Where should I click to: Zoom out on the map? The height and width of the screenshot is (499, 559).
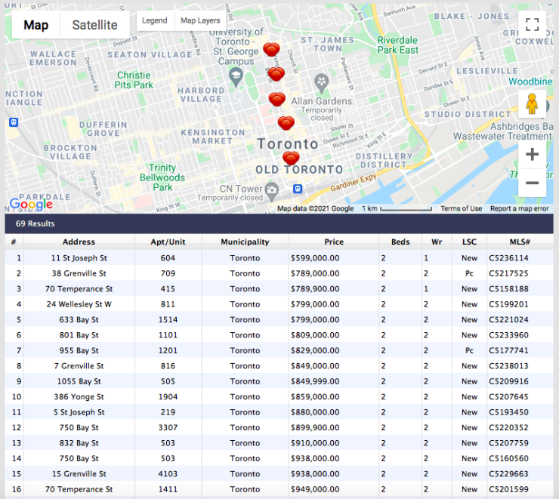532,183
